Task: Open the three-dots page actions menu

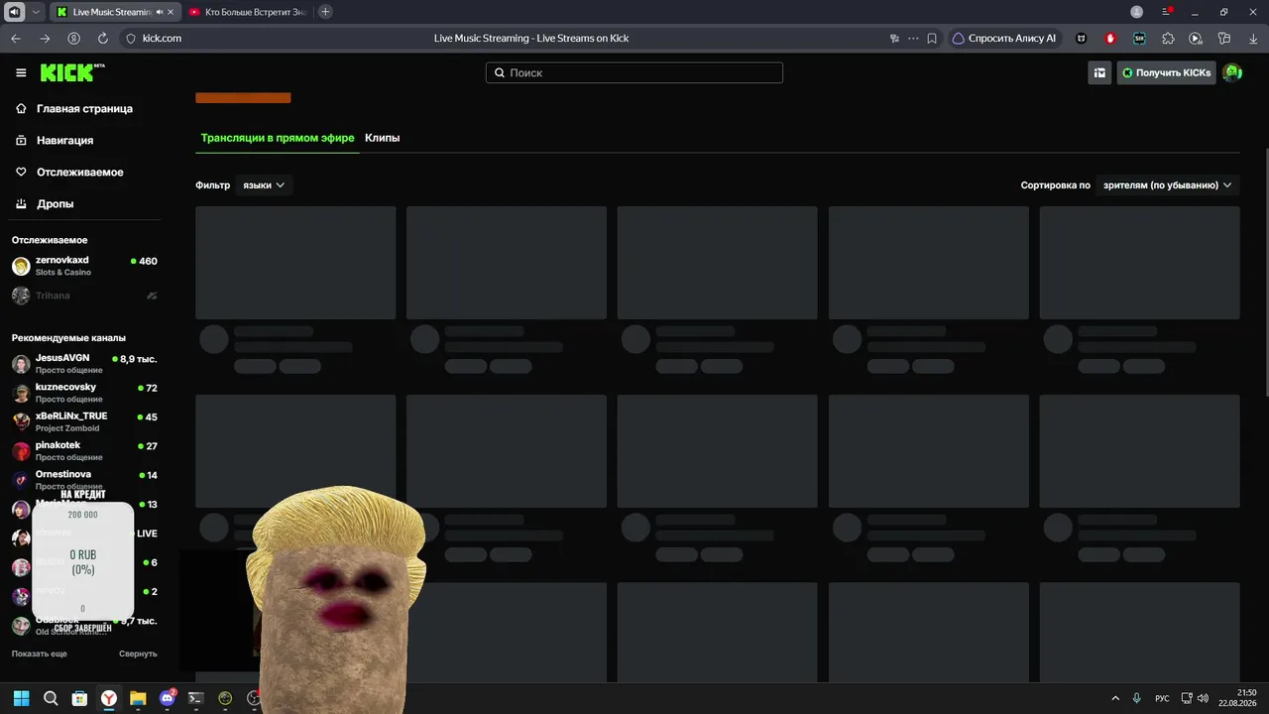Action: pyautogui.click(x=913, y=38)
